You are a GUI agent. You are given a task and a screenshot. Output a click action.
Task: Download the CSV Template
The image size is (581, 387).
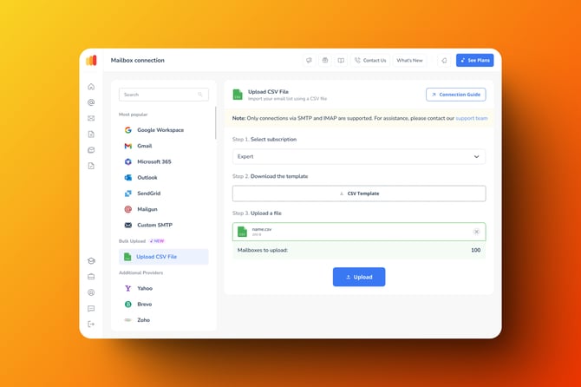click(x=358, y=193)
